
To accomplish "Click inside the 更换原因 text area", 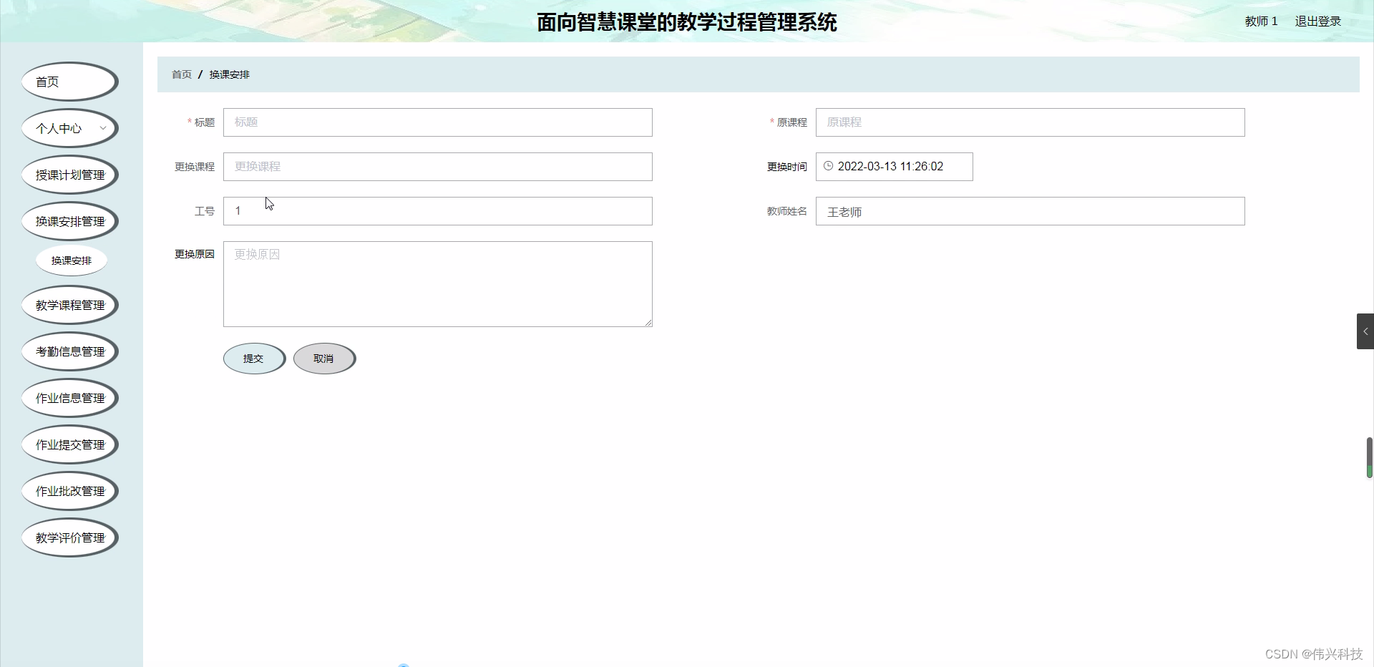I will tap(437, 283).
